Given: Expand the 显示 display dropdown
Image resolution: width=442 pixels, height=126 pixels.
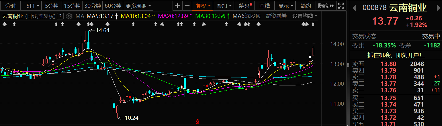Looking at the screenshot, I should pos(286,6).
